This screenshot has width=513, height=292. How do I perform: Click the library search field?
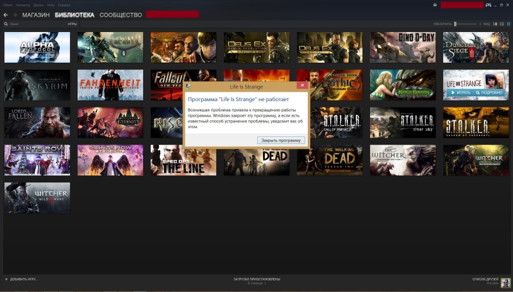[x=36, y=24]
